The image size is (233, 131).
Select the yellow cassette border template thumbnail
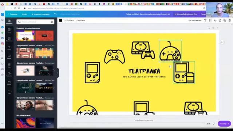(x=44, y=53)
